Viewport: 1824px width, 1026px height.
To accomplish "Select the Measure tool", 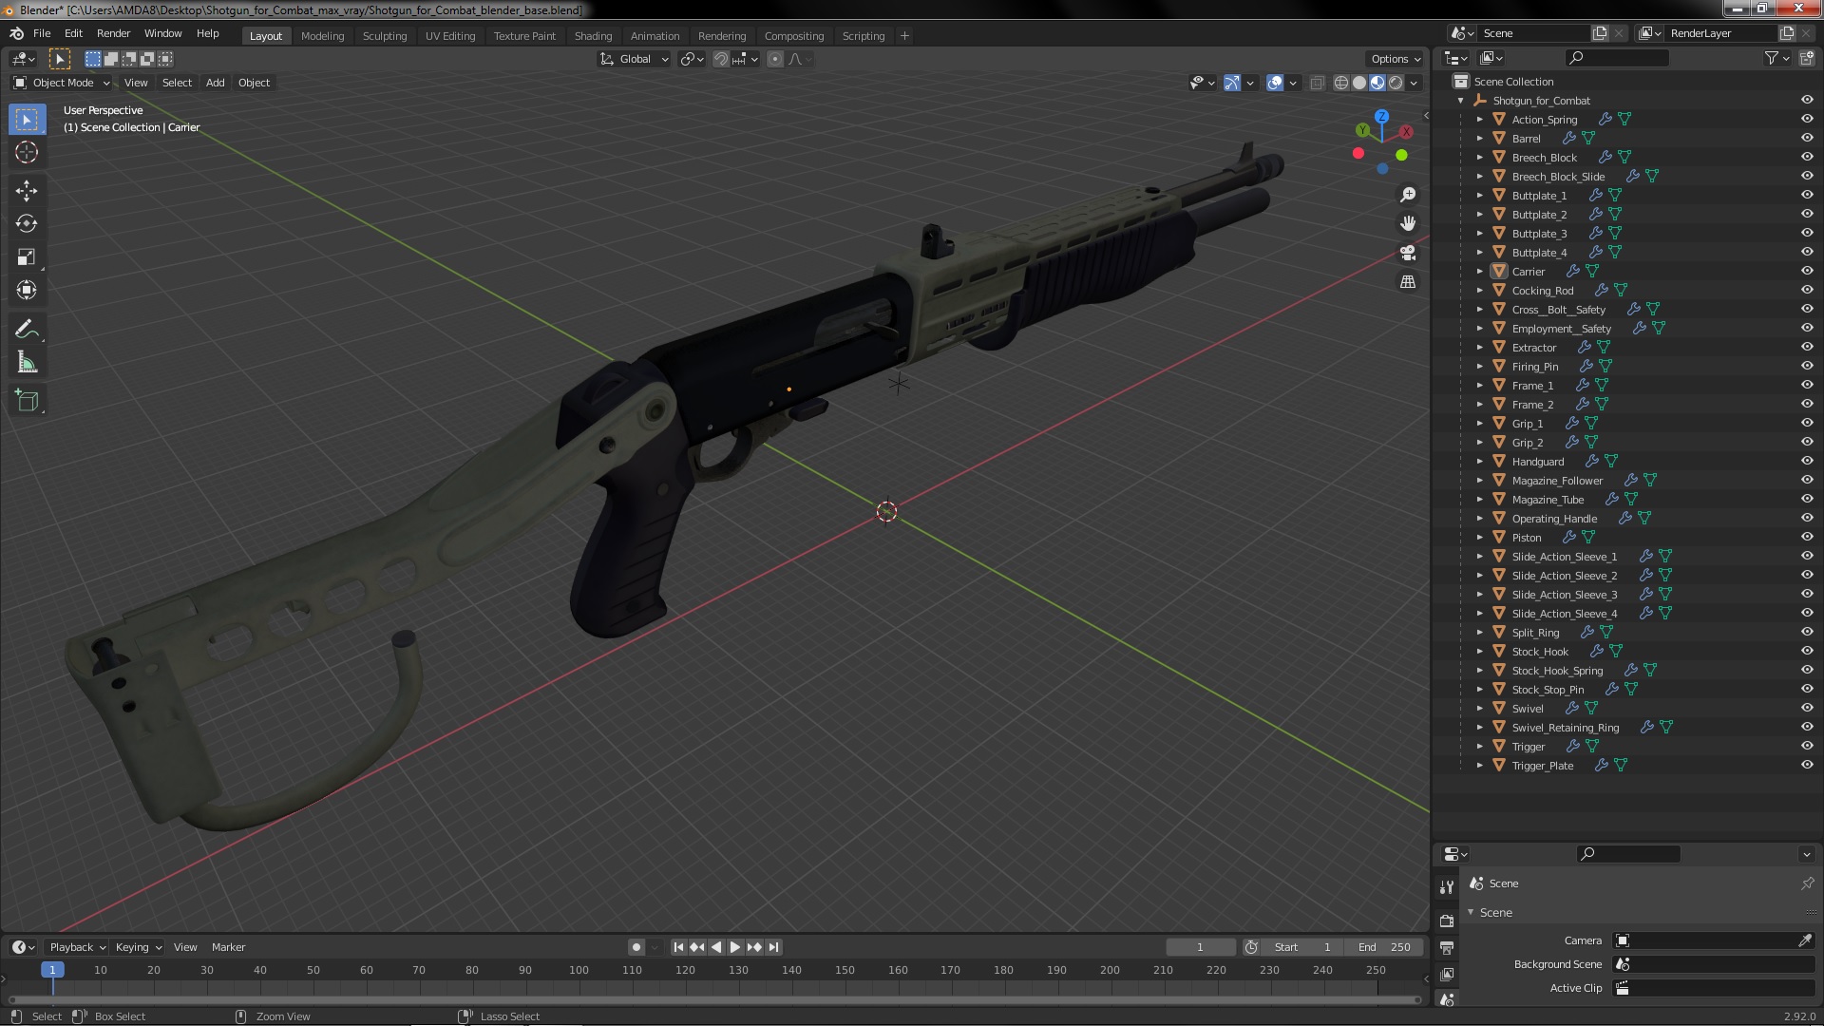I will point(27,363).
